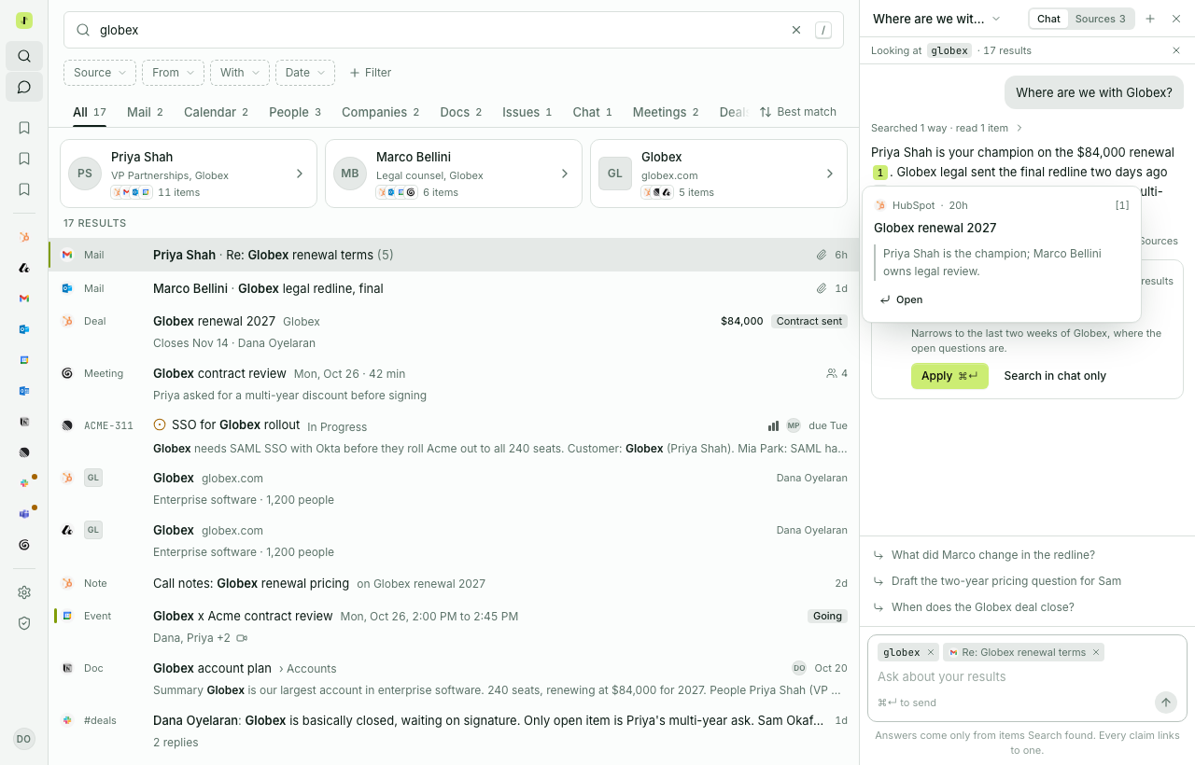This screenshot has width=1195, height=765.
Task: Switch to the Issues tab
Action: (x=527, y=112)
